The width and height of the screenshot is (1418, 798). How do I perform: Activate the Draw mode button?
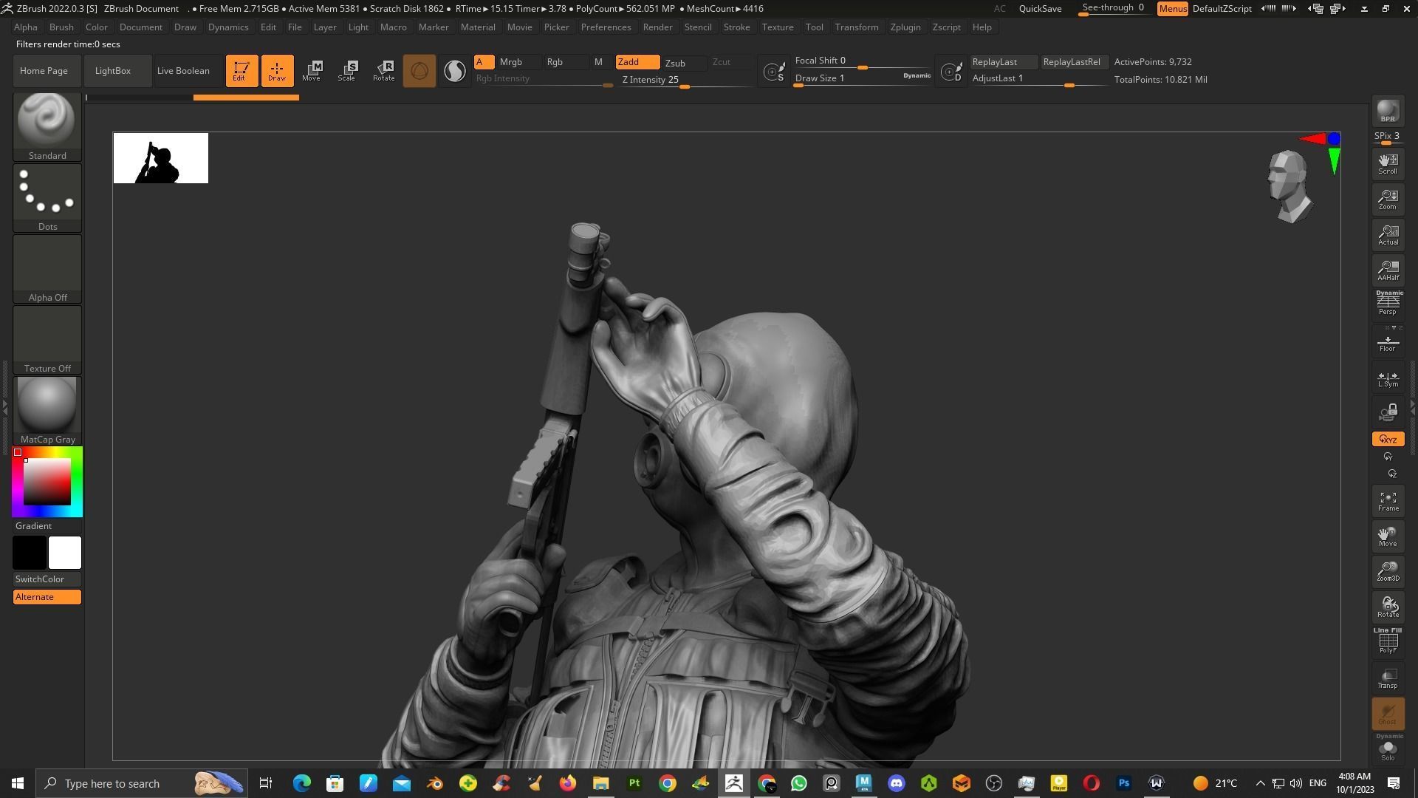277,71
